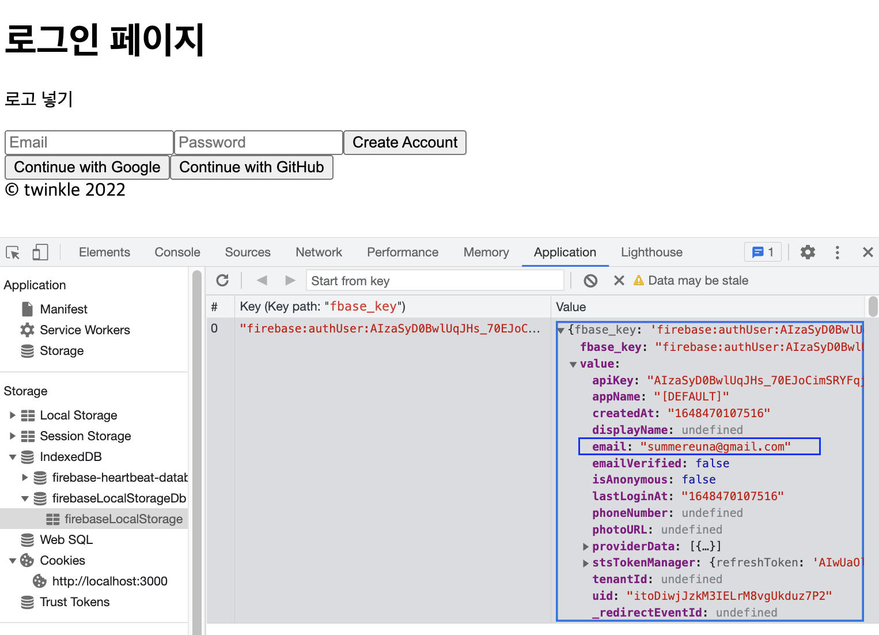Switch to the Performance tab
This screenshot has height=635, width=879.
(x=403, y=252)
